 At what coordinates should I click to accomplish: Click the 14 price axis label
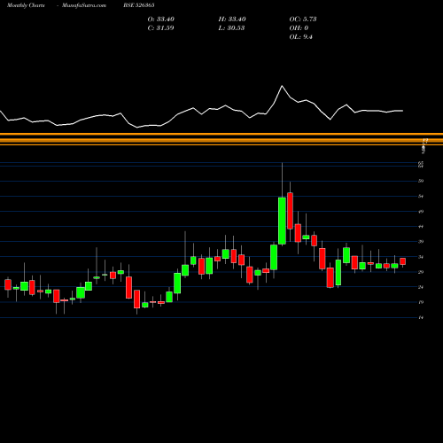tap(421, 317)
